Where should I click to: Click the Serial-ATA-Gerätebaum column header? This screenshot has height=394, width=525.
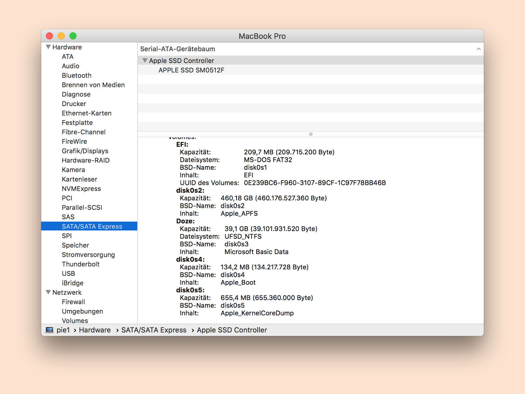click(178, 49)
